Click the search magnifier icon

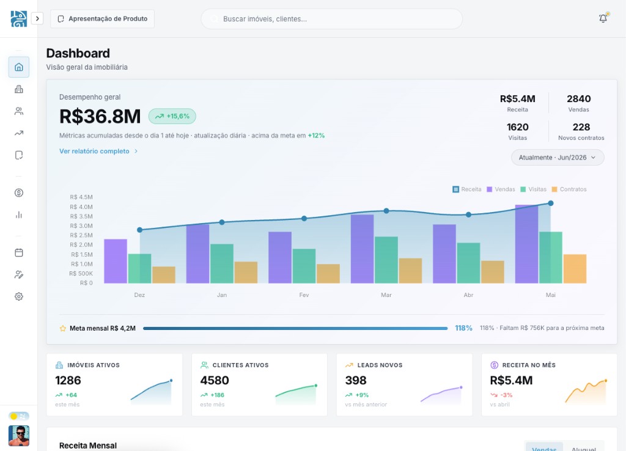point(215,19)
